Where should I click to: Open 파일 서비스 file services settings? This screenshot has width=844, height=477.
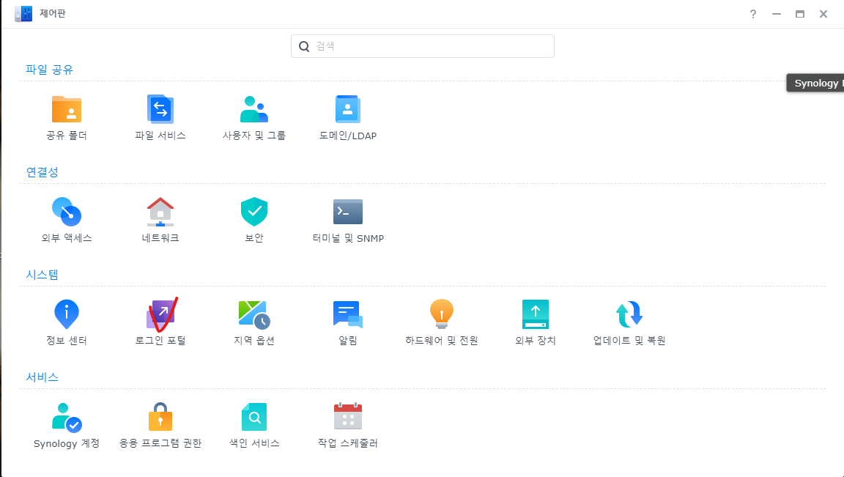[x=160, y=110]
